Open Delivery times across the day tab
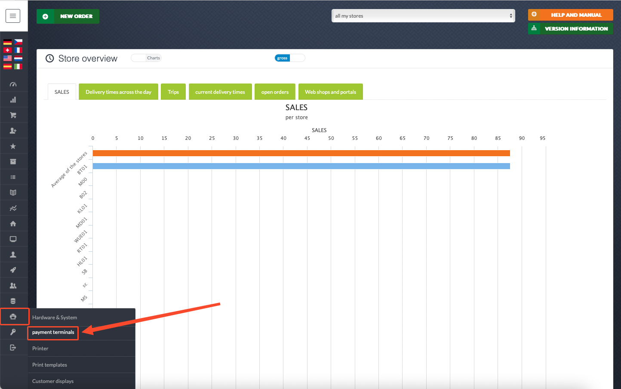 coord(118,92)
